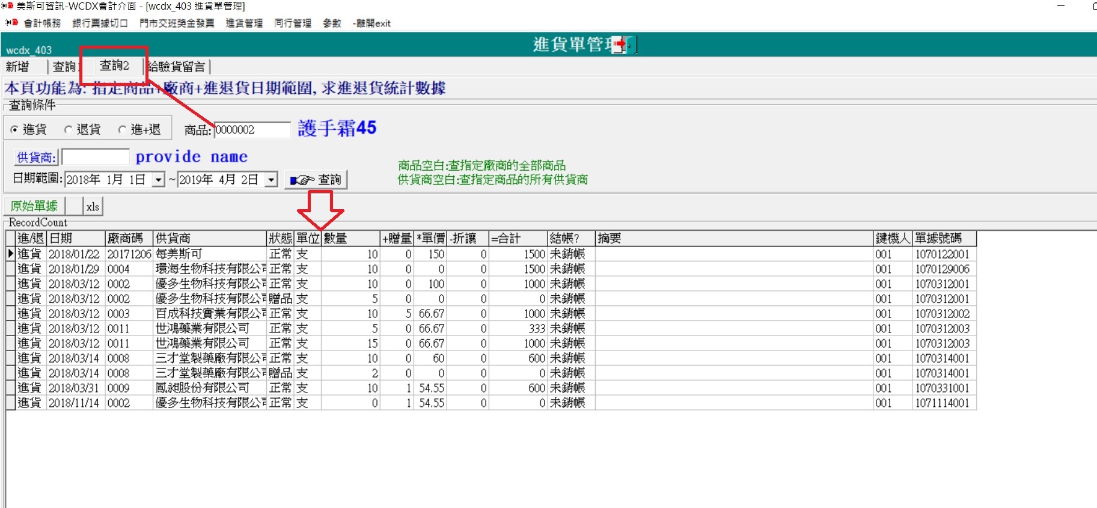Open the 會計帳務 menu

pos(42,23)
